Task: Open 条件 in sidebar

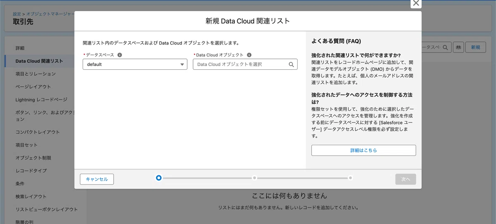Action: [20, 183]
